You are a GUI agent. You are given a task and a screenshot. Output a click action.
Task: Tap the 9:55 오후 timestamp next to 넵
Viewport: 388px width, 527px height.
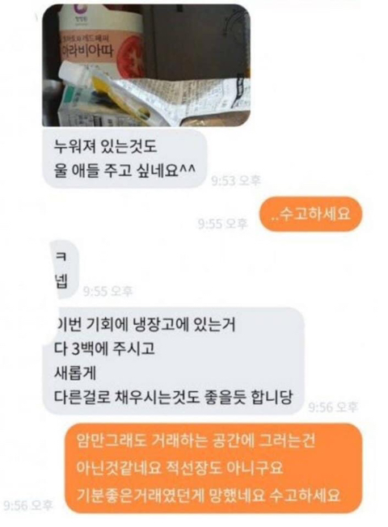[x=108, y=291]
